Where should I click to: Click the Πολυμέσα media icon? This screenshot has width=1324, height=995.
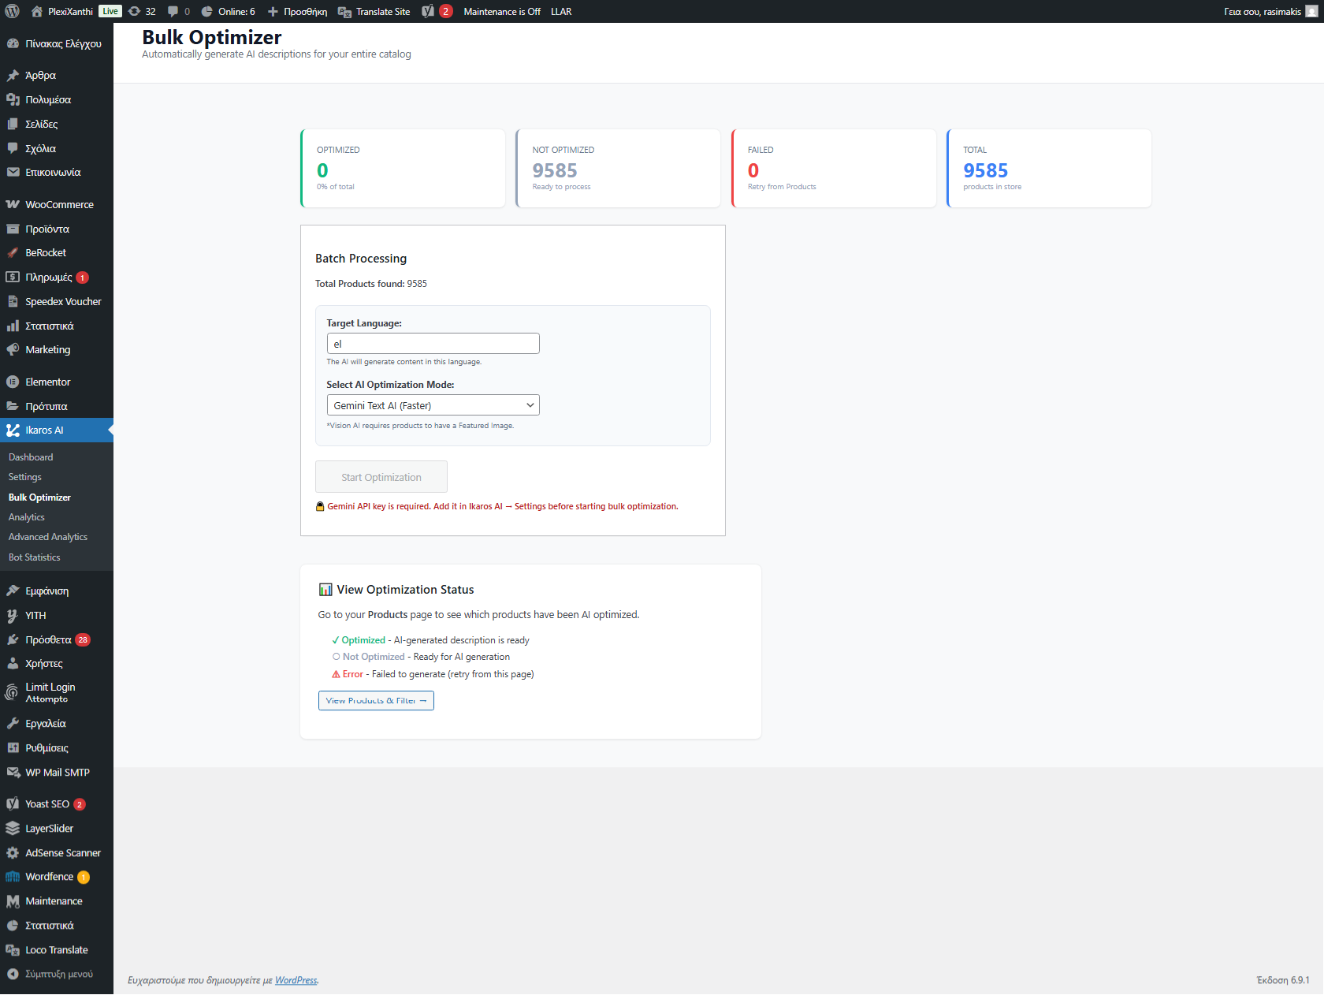13,99
